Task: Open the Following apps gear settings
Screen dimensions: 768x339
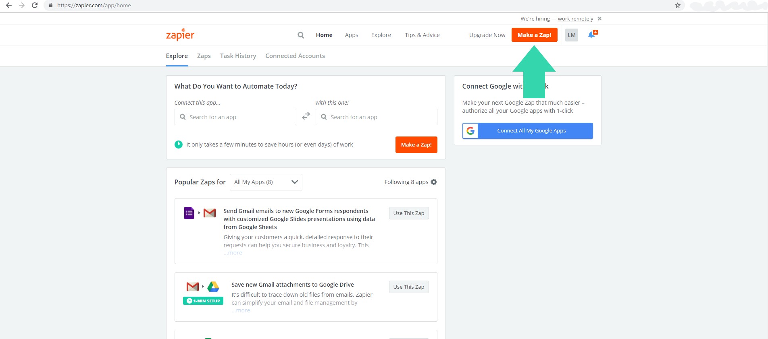Action: point(434,182)
